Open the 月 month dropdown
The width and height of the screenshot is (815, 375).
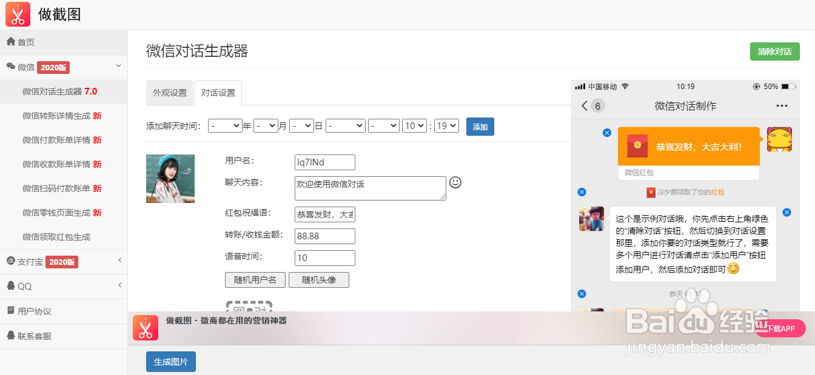265,125
